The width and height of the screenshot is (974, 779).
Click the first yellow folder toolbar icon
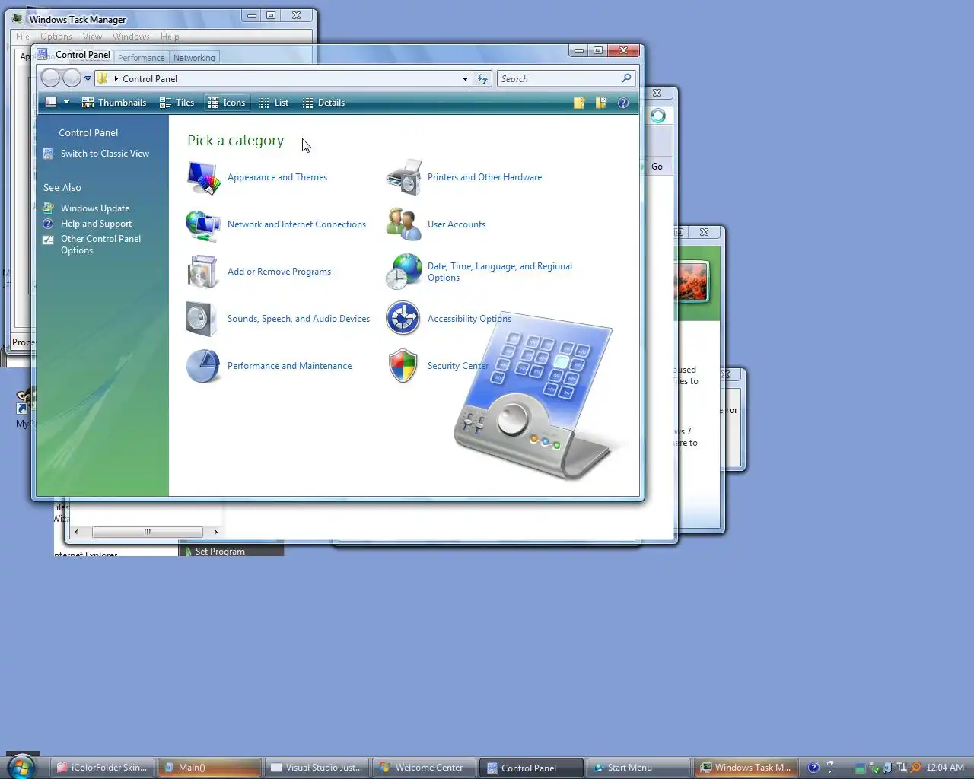(x=579, y=103)
